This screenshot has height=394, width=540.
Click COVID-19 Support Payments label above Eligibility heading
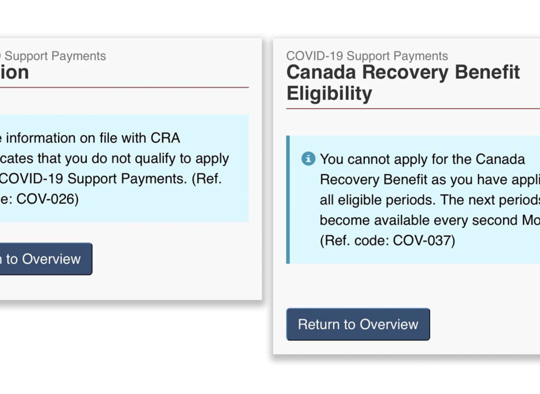(367, 56)
